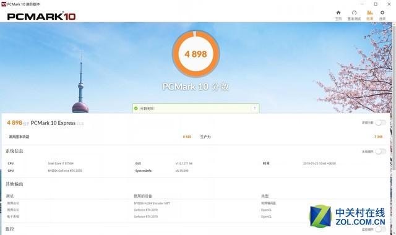Click the green check icon in the score banner
Image resolution: width=396 pixels, height=235 pixels.
point(136,108)
